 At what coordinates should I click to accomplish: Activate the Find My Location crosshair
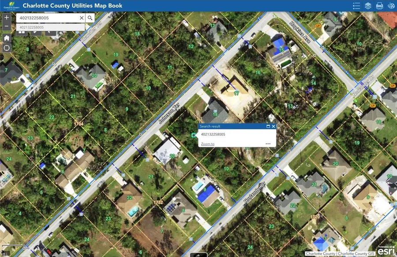tap(6, 48)
